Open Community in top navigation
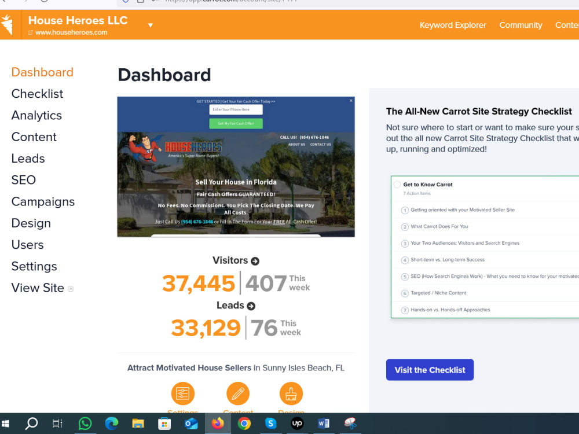Viewport: 579px width, 434px height. (521, 25)
